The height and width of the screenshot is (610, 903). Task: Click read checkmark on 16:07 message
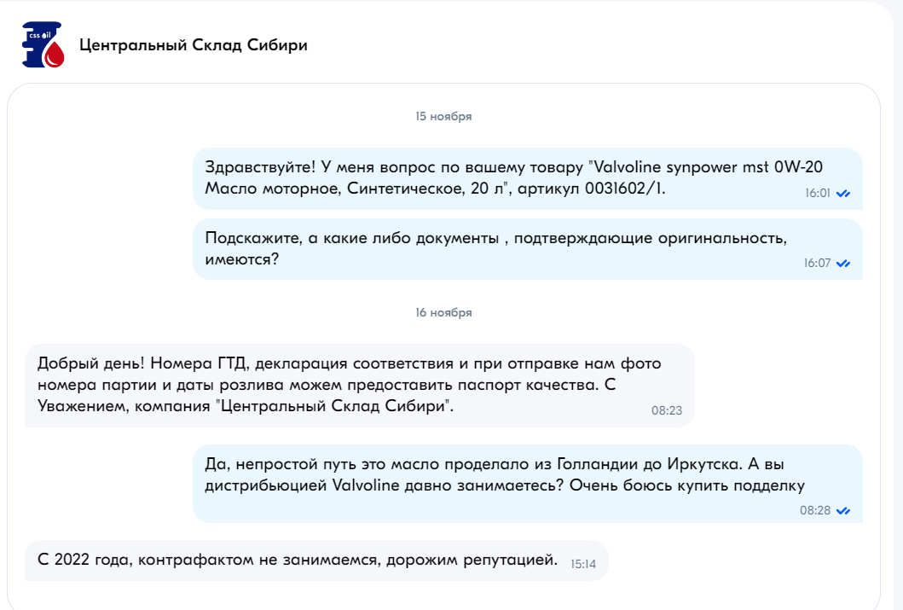pyautogui.click(x=843, y=264)
